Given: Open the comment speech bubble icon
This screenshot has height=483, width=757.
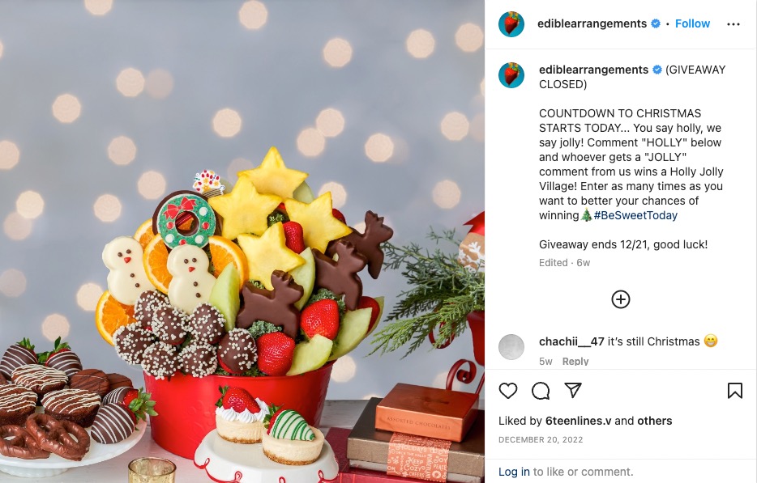Looking at the screenshot, I should (x=541, y=391).
